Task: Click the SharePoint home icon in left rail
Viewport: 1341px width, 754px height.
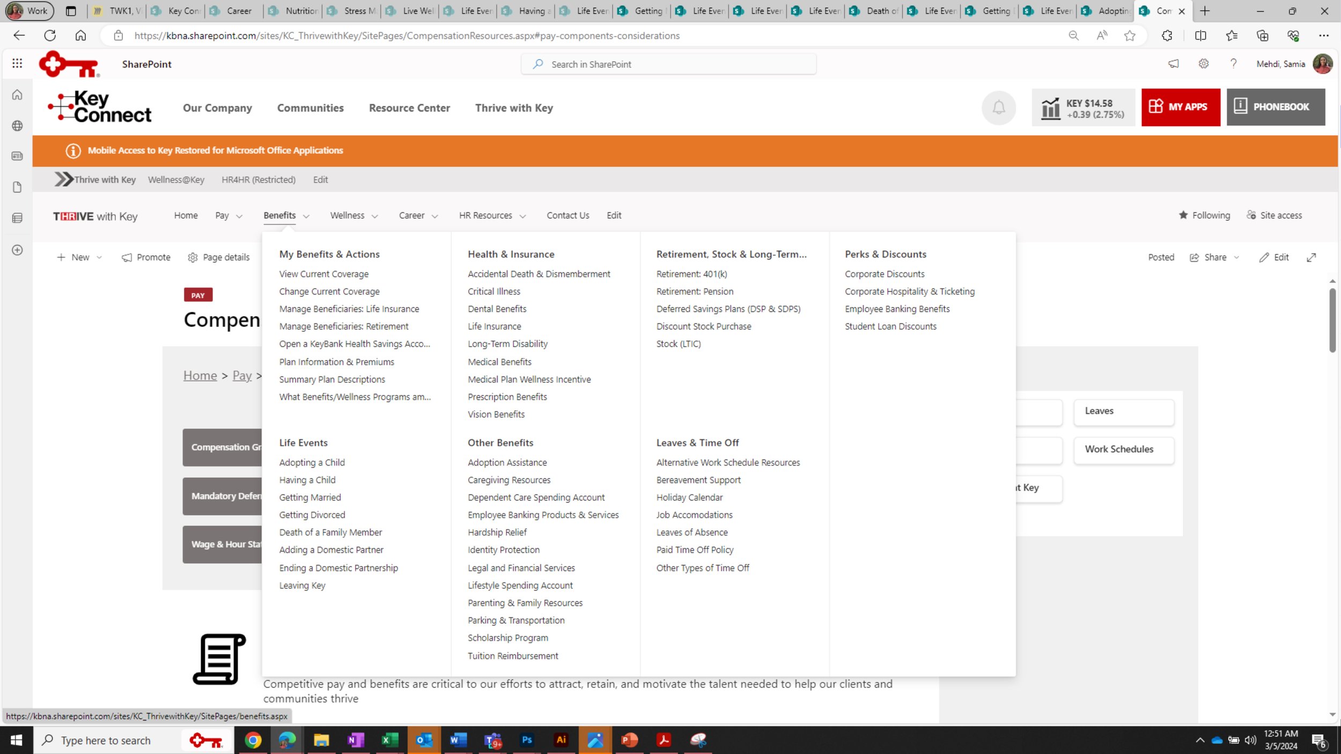Action: coord(17,95)
